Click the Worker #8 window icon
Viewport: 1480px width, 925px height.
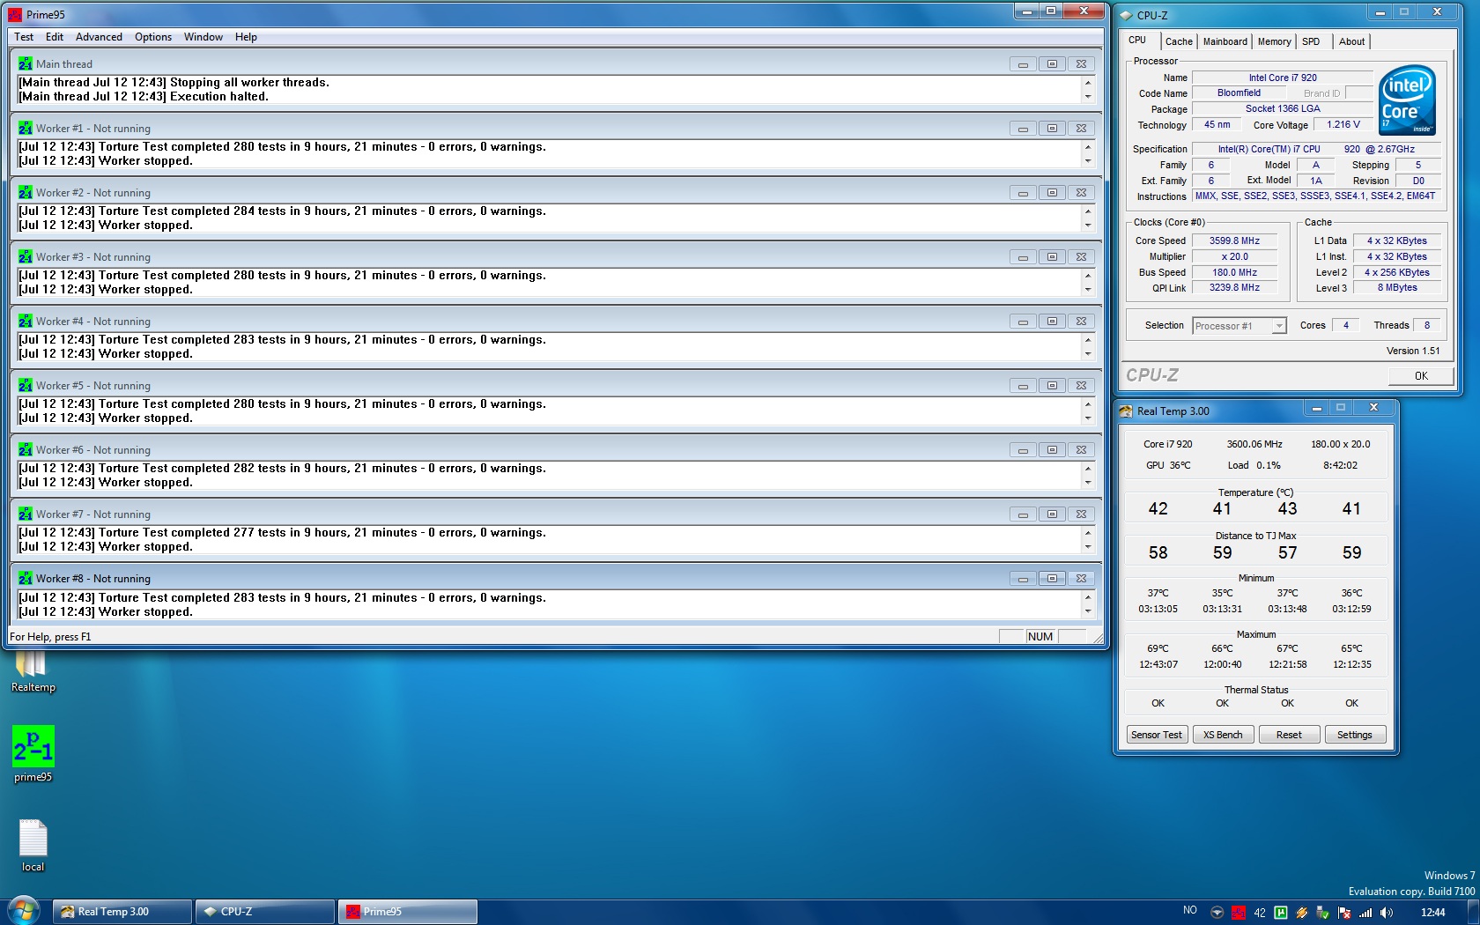25,578
